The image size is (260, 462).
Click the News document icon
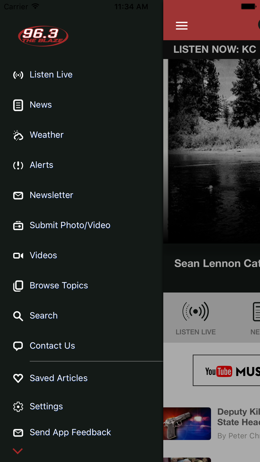pos(18,105)
